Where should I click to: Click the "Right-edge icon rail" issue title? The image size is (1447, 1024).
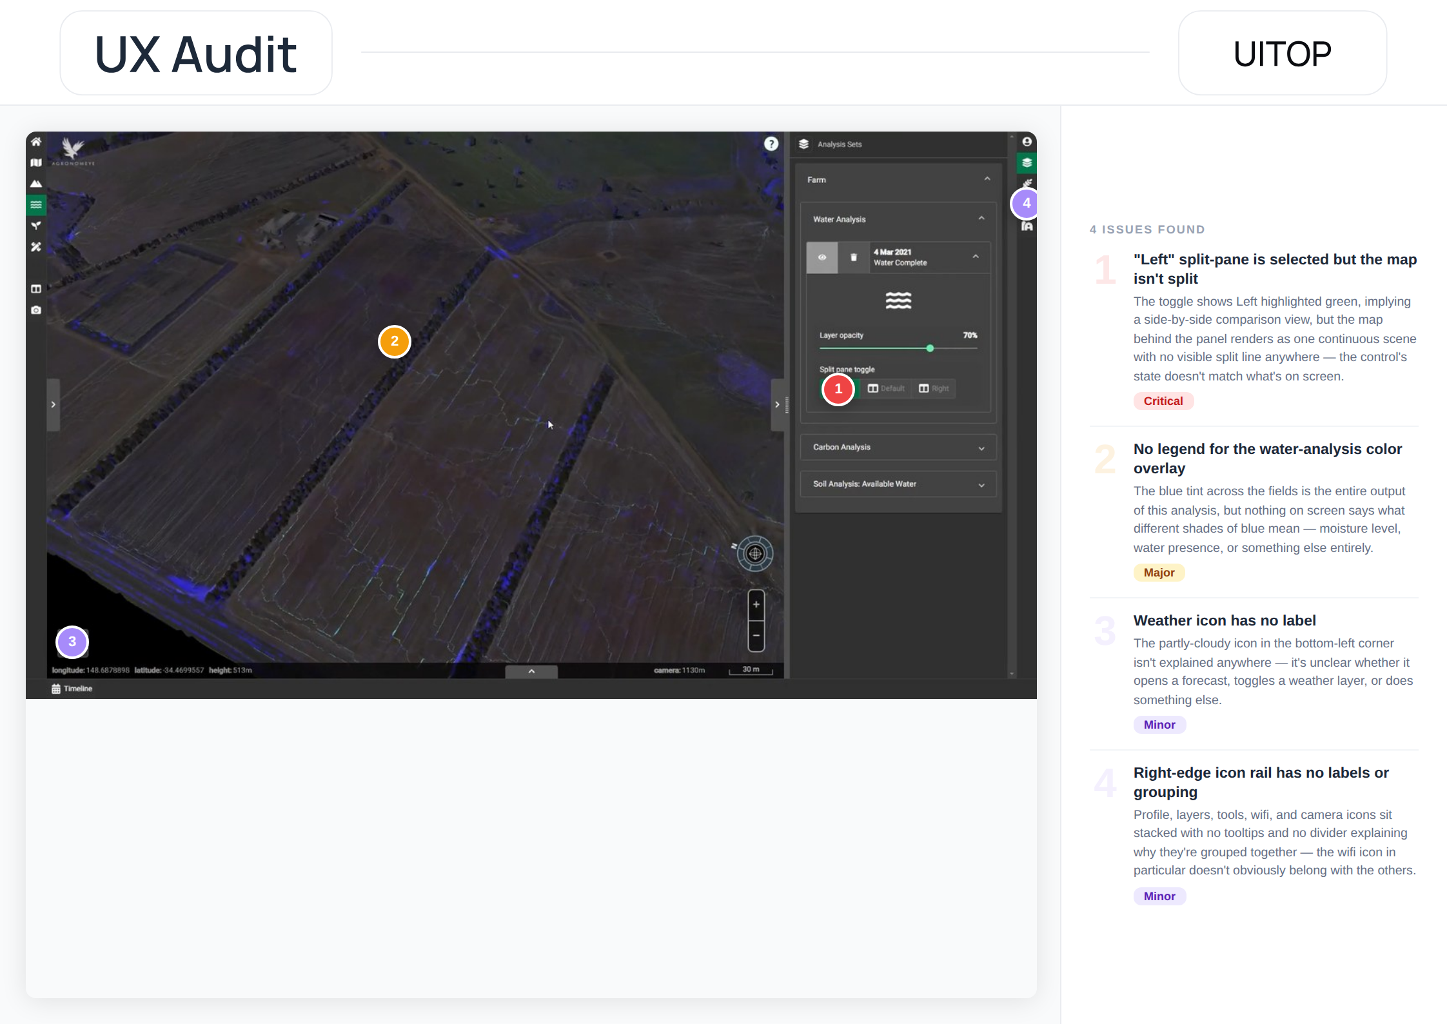pos(1261,782)
